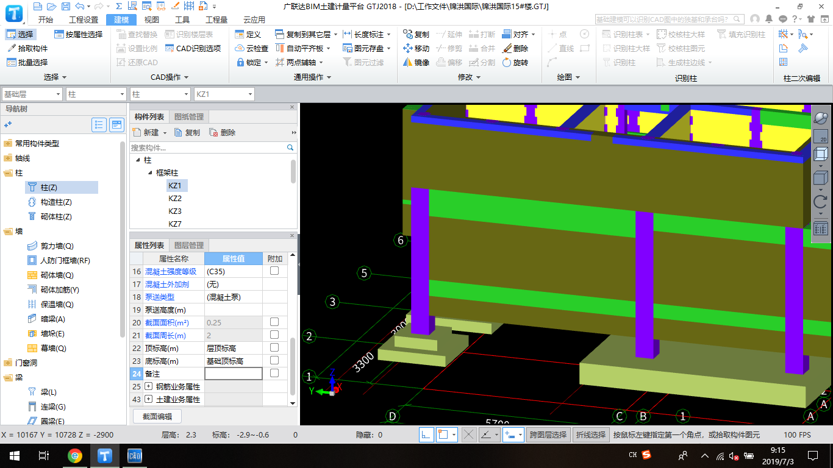Open 复制到其它层 dropdown arrow
This screenshot has height=468, width=833.
[335, 35]
